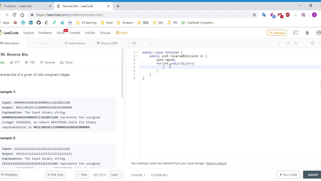Dislike the problem (159 thumbs down)
321x181 pixels.
[30, 62]
